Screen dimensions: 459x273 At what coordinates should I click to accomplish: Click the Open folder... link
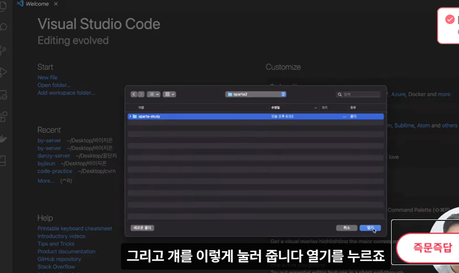pos(54,85)
